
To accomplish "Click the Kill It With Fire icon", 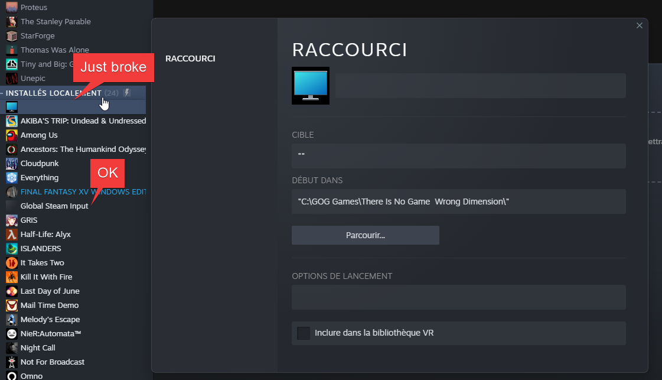I will coord(12,277).
